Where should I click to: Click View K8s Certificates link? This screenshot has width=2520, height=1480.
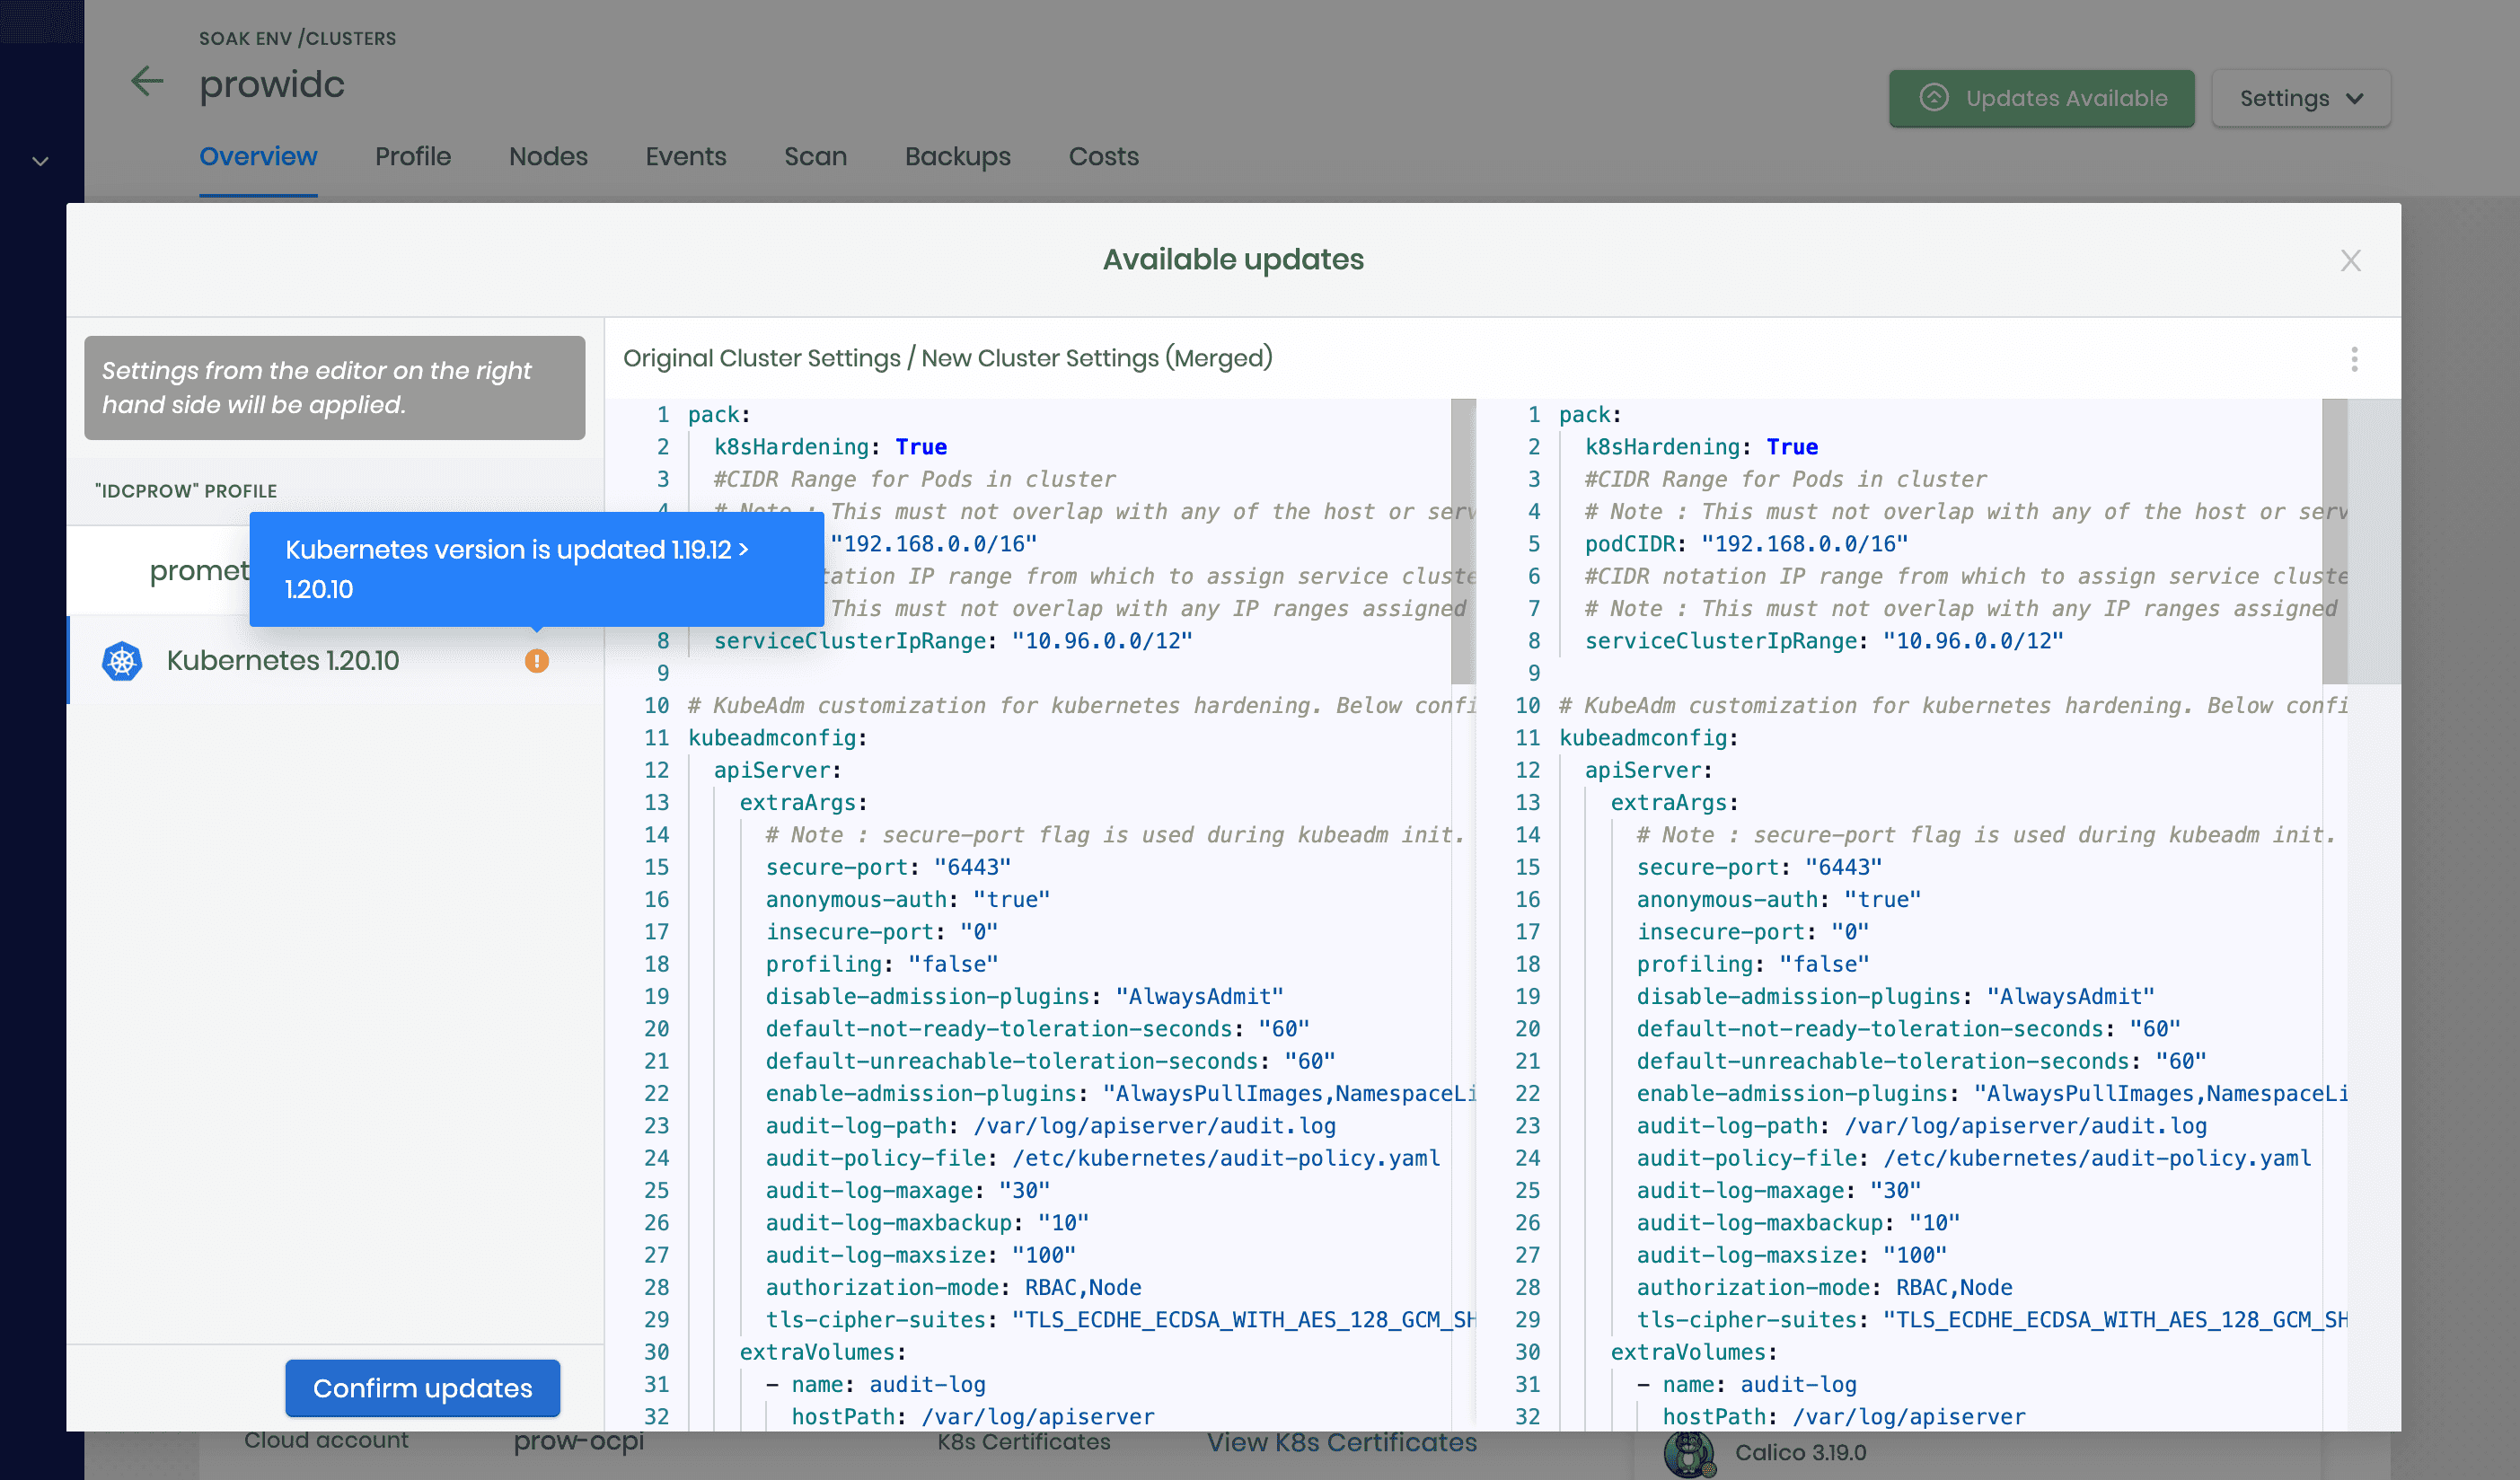tap(1341, 1442)
